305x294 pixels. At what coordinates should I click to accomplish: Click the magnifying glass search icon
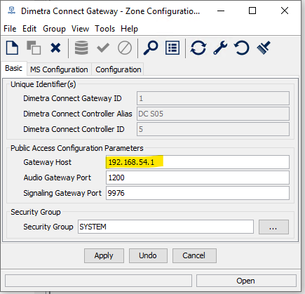pos(151,48)
